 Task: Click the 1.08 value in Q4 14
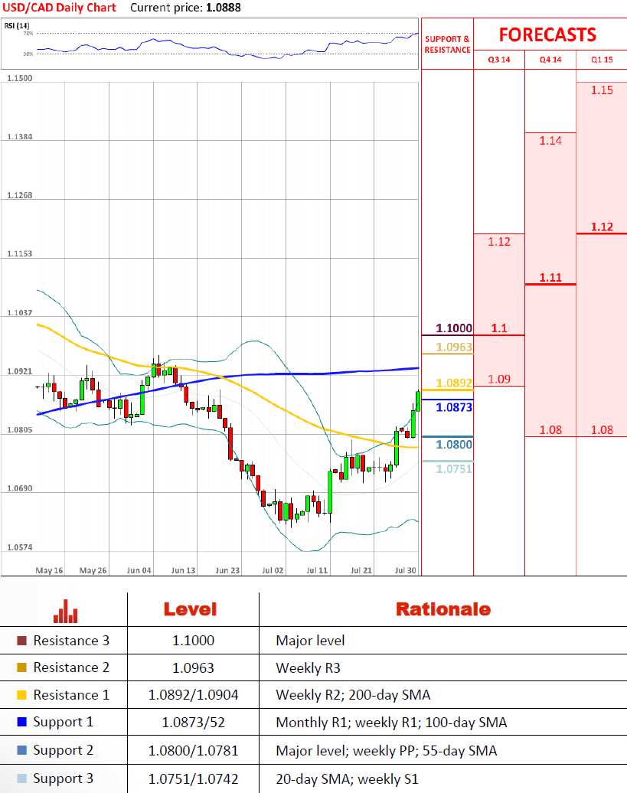pos(550,430)
